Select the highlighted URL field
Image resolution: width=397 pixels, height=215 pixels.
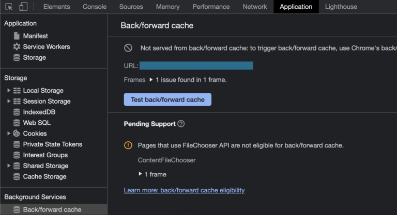pos(196,65)
